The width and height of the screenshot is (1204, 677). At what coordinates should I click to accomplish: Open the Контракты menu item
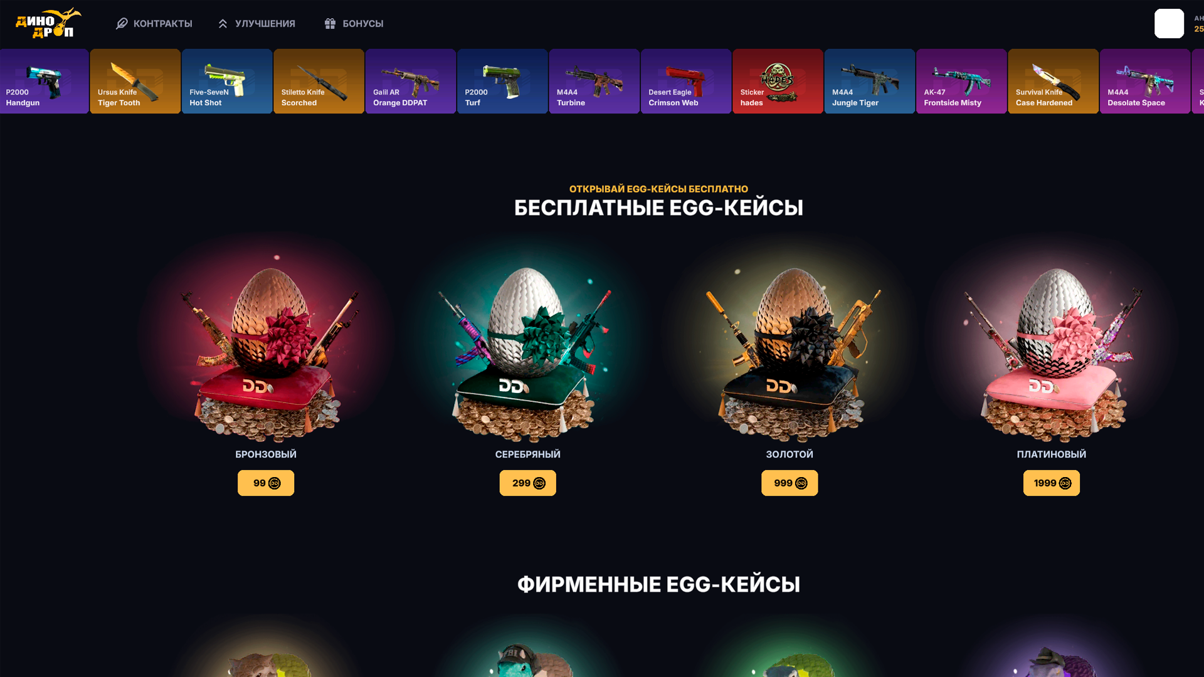coord(154,23)
